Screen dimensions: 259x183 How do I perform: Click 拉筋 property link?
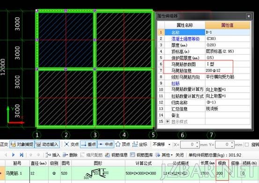(x=176, y=83)
